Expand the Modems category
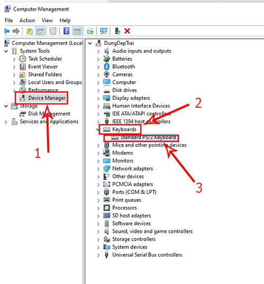264x284 pixels. (x=98, y=153)
